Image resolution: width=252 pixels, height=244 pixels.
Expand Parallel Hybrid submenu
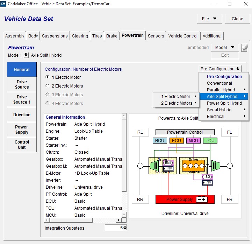point(223,90)
